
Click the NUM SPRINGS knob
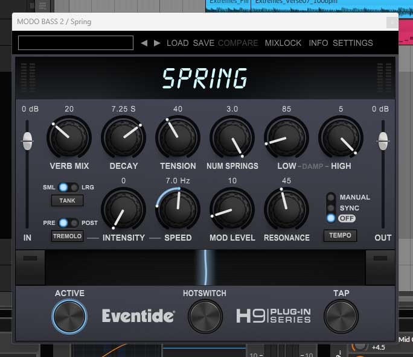point(232,137)
